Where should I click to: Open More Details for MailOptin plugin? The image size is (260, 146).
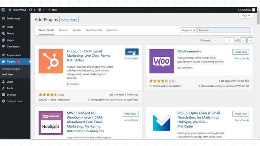click(x=242, y=120)
